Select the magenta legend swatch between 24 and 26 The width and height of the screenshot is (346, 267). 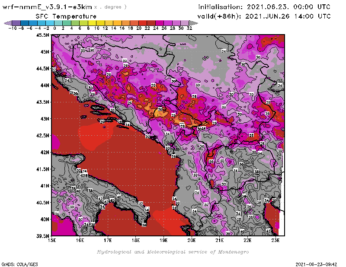tap(159, 23)
